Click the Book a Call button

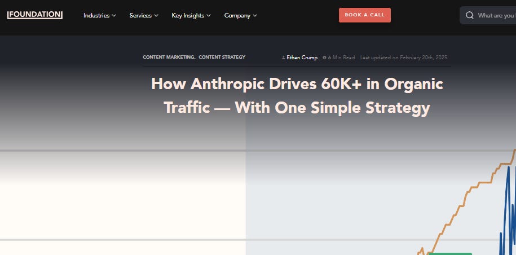tap(365, 15)
